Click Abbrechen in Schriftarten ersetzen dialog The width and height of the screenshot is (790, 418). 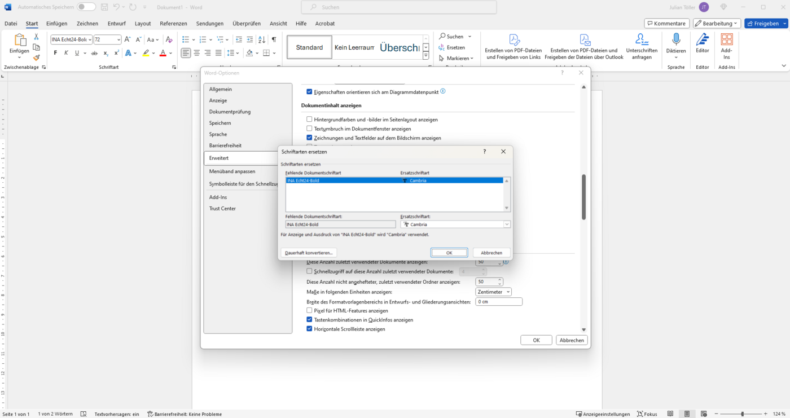pyautogui.click(x=491, y=253)
